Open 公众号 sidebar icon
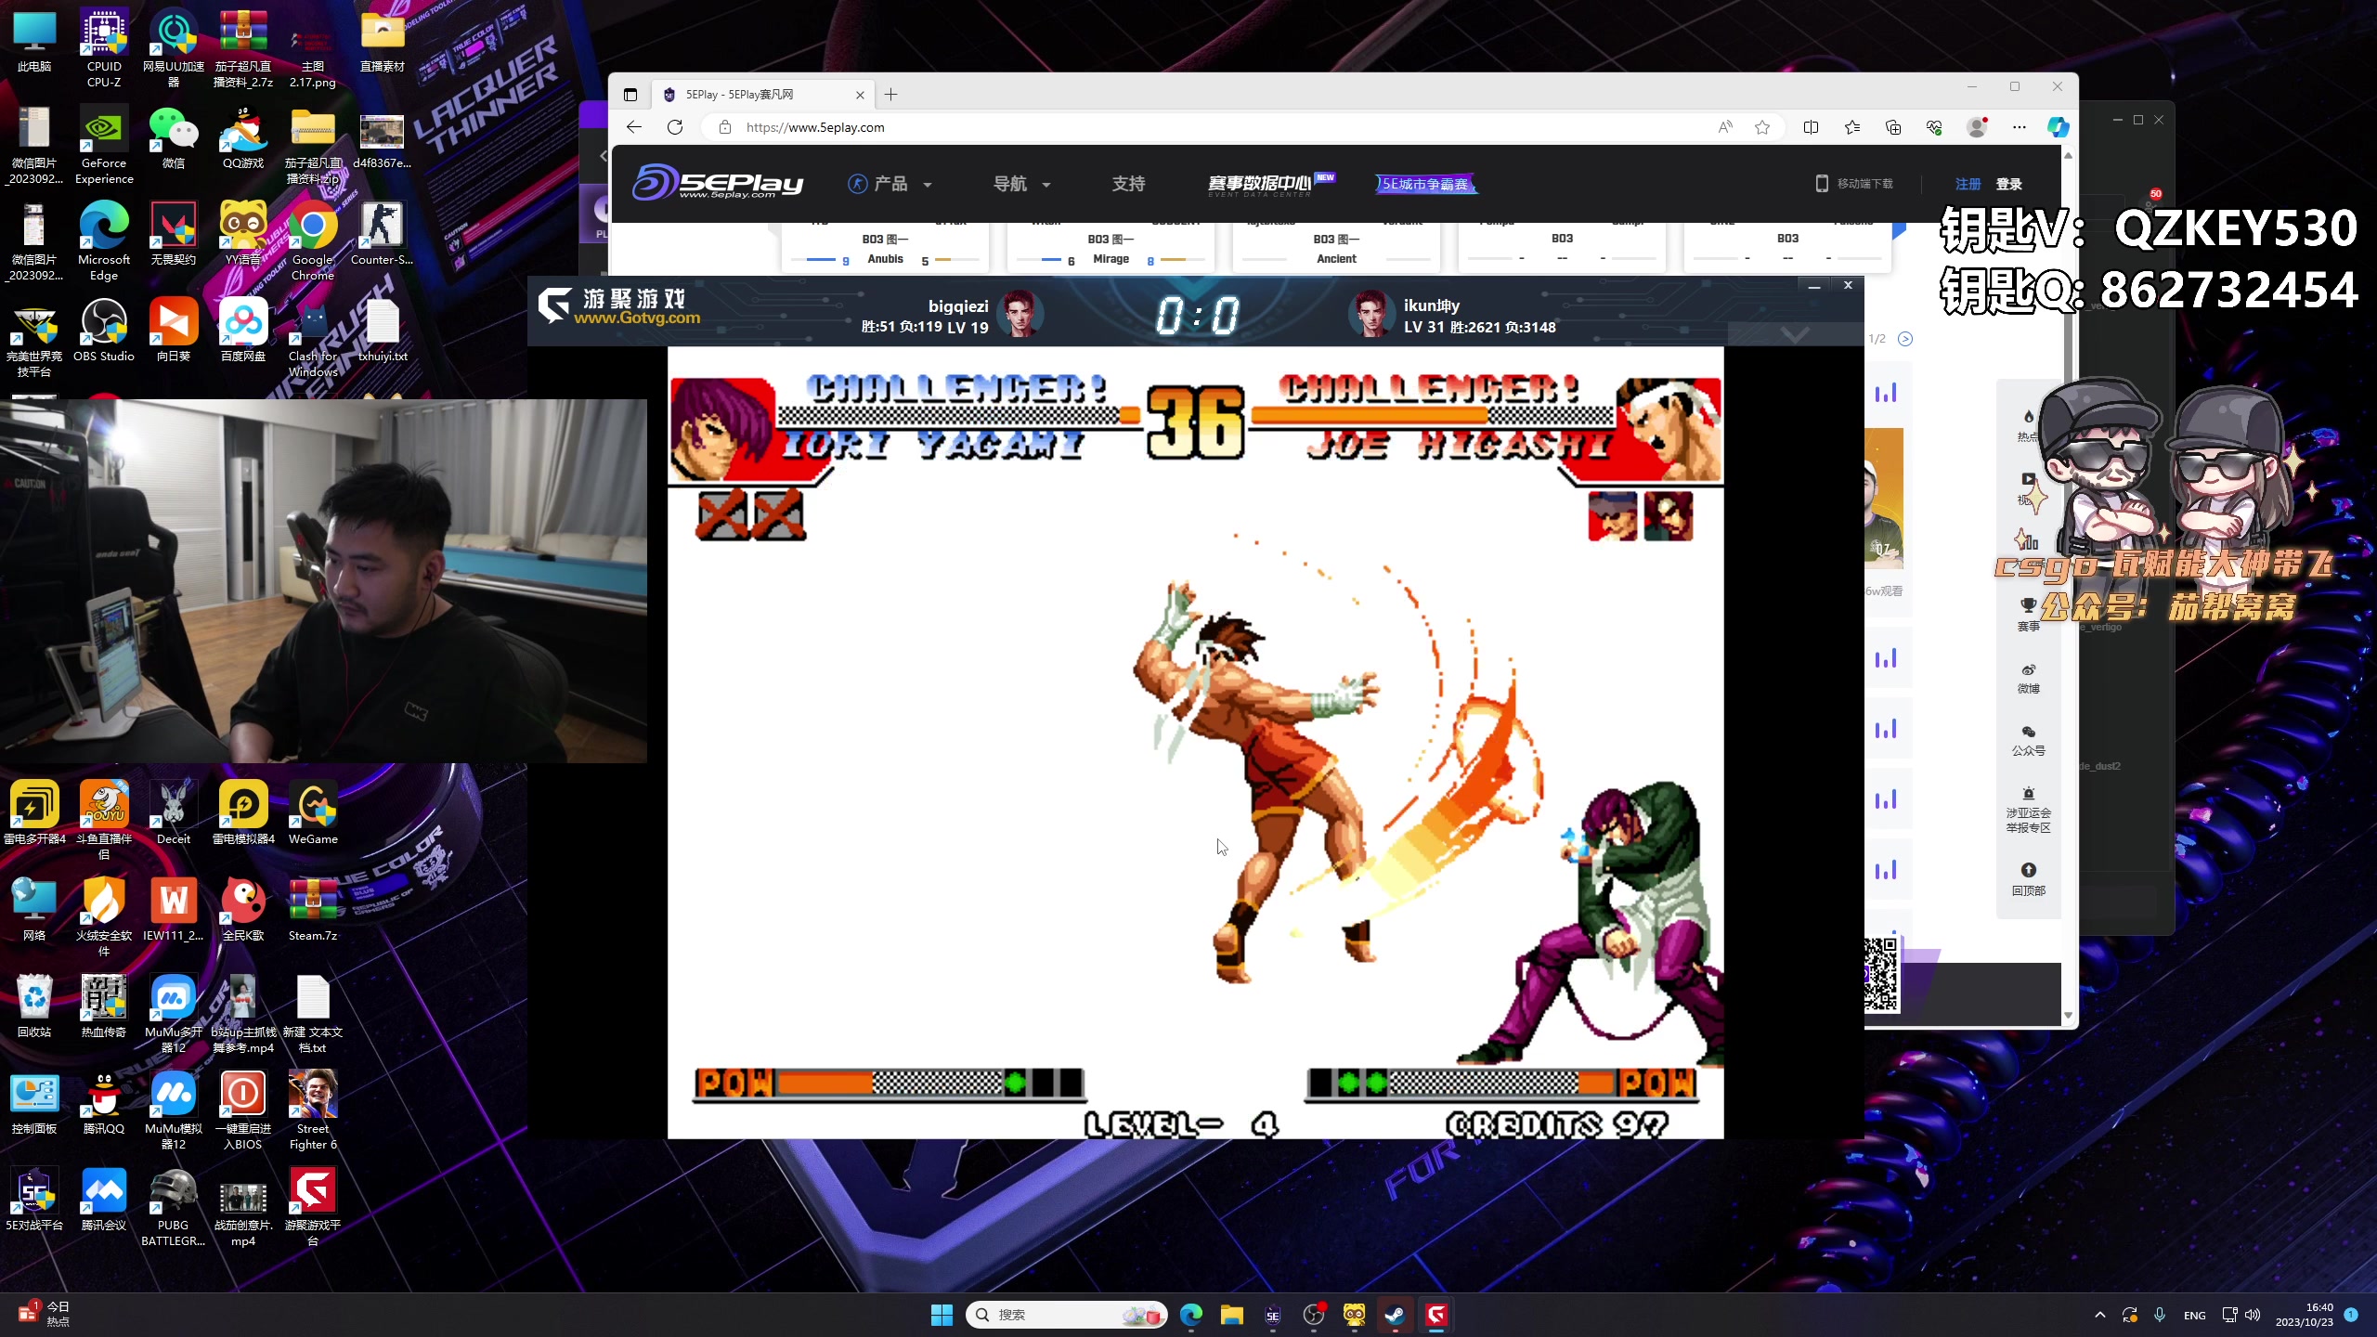This screenshot has width=2377, height=1337. pos(2029,740)
